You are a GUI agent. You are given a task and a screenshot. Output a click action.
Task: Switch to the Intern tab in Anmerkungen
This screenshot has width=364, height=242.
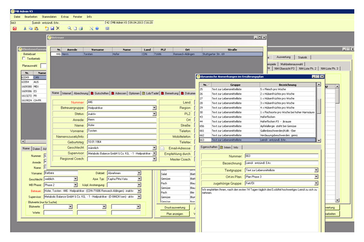pos(225,147)
